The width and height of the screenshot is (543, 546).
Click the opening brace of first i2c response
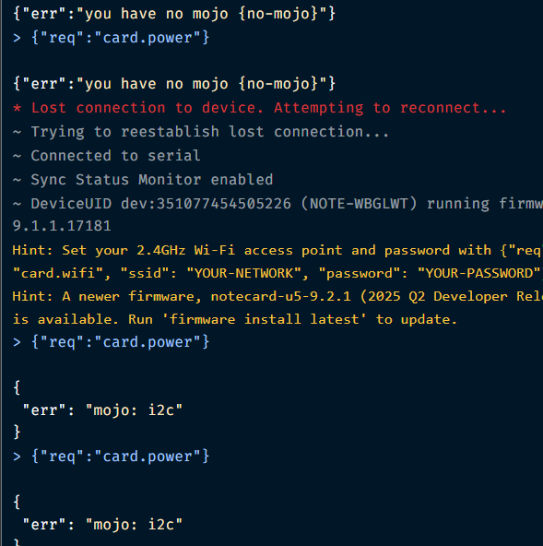[x=17, y=387]
